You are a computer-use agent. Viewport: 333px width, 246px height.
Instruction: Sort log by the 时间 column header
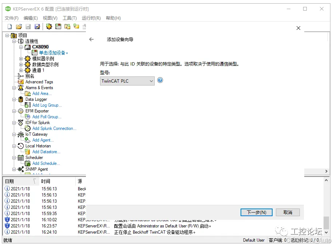coord(57,181)
